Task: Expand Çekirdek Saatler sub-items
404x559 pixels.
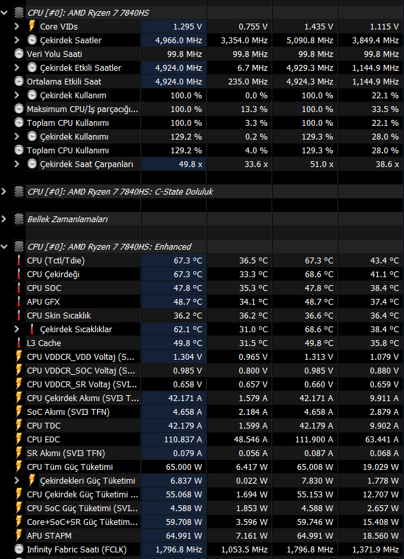Action: 17,40
